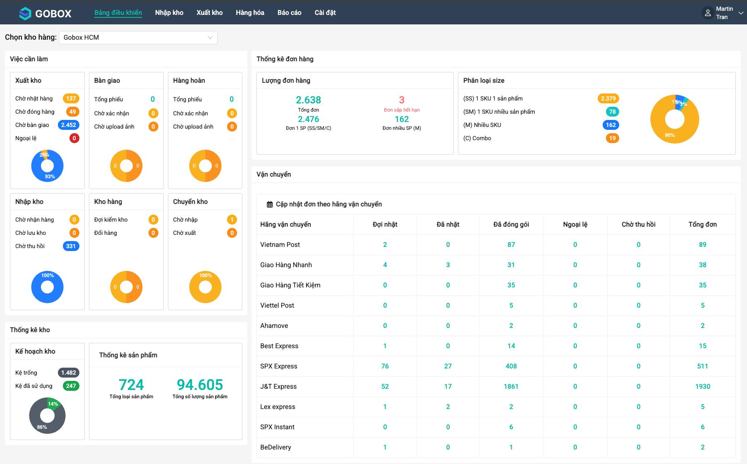The height and width of the screenshot is (464, 747).
Task: Click the GOBOX logo icon
Action: [25, 13]
